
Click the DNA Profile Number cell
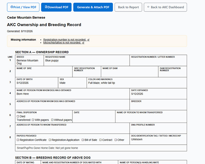158,128
